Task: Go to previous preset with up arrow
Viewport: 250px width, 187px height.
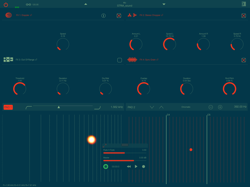Action: 86,4
